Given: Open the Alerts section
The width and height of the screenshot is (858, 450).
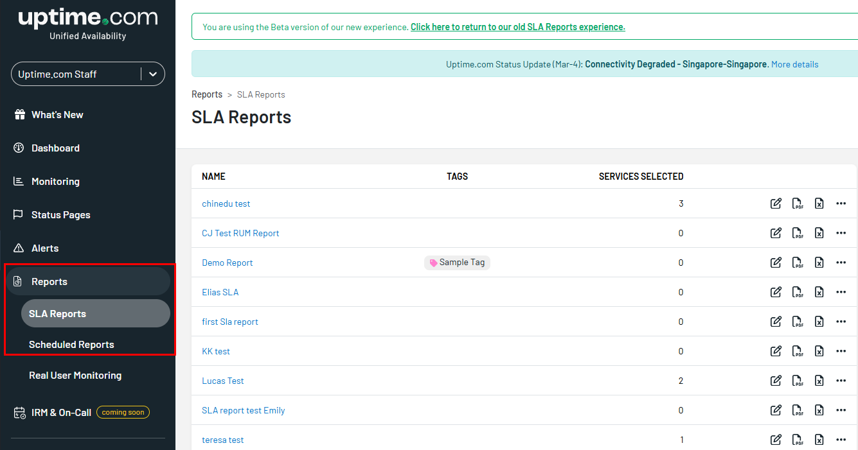Looking at the screenshot, I should click(x=45, y=248).
